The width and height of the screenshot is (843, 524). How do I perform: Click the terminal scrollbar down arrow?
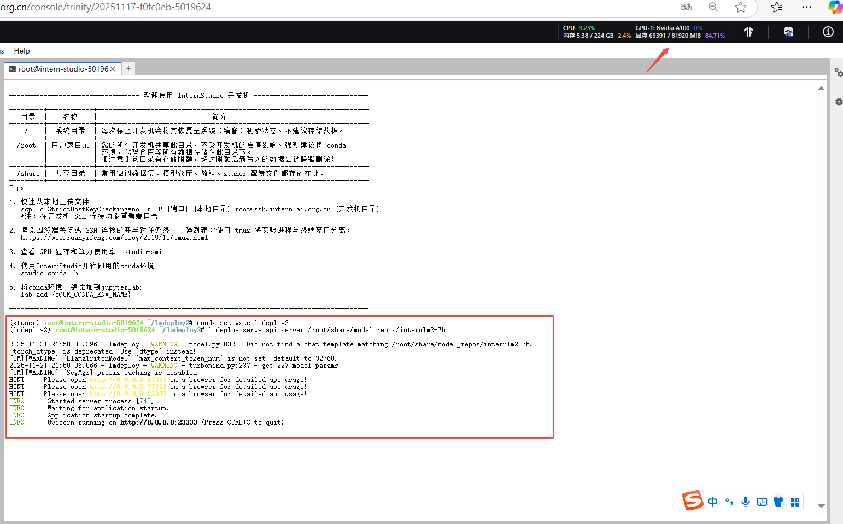point(821,506)
